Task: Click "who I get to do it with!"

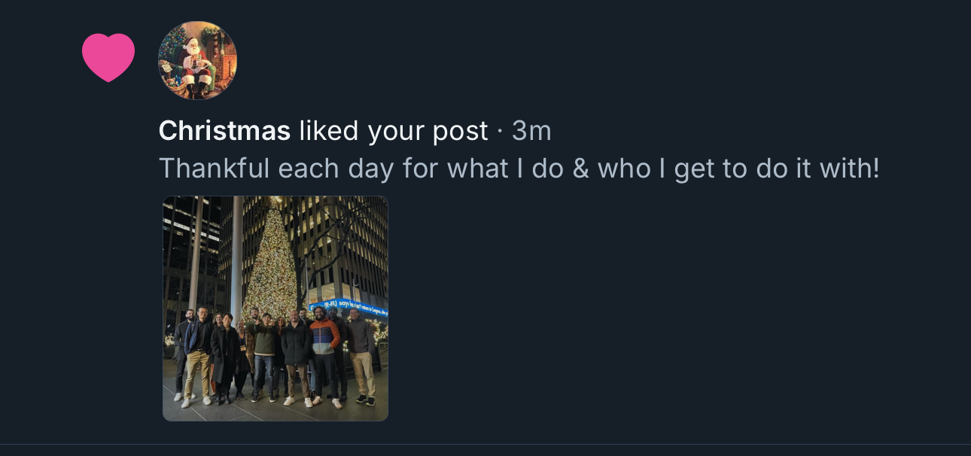Action: point(738,169)
